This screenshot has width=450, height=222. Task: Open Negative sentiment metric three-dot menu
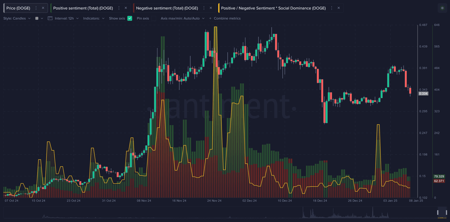point(204,8)
